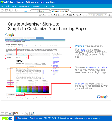Select the Text annotation tool

(47, 15)
